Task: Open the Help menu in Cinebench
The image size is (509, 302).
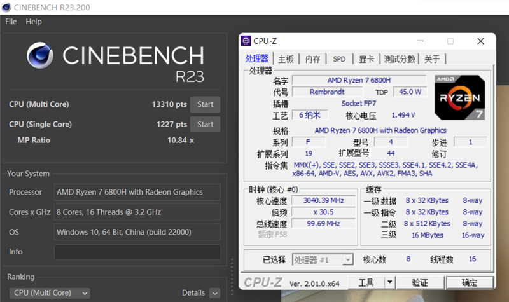Action: pos(34,22)
